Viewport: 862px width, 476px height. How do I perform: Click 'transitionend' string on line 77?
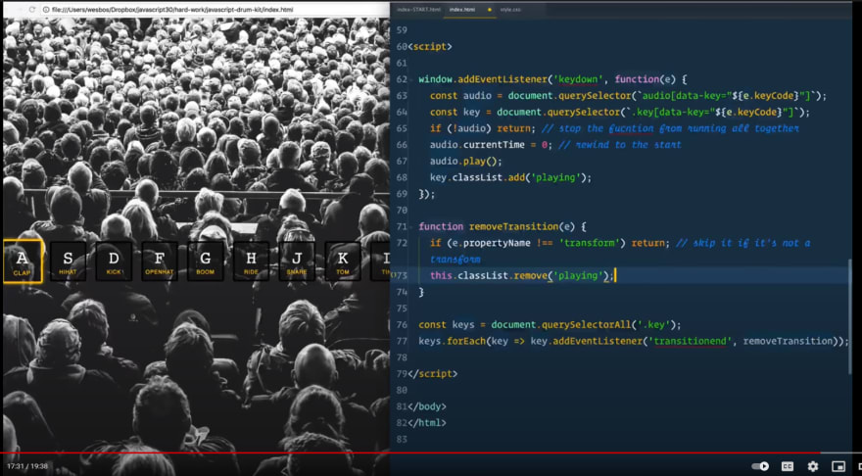(693, 342)
